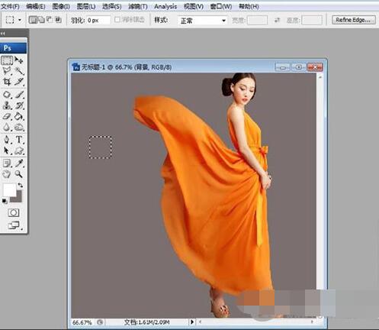Open the style dropdown showing 正常
This screenshot has height=330, width=379.
tap(202, 21)
